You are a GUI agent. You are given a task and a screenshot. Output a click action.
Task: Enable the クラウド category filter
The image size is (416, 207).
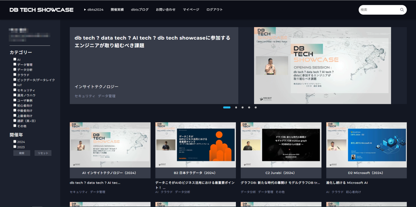click(x=15, y=75)
